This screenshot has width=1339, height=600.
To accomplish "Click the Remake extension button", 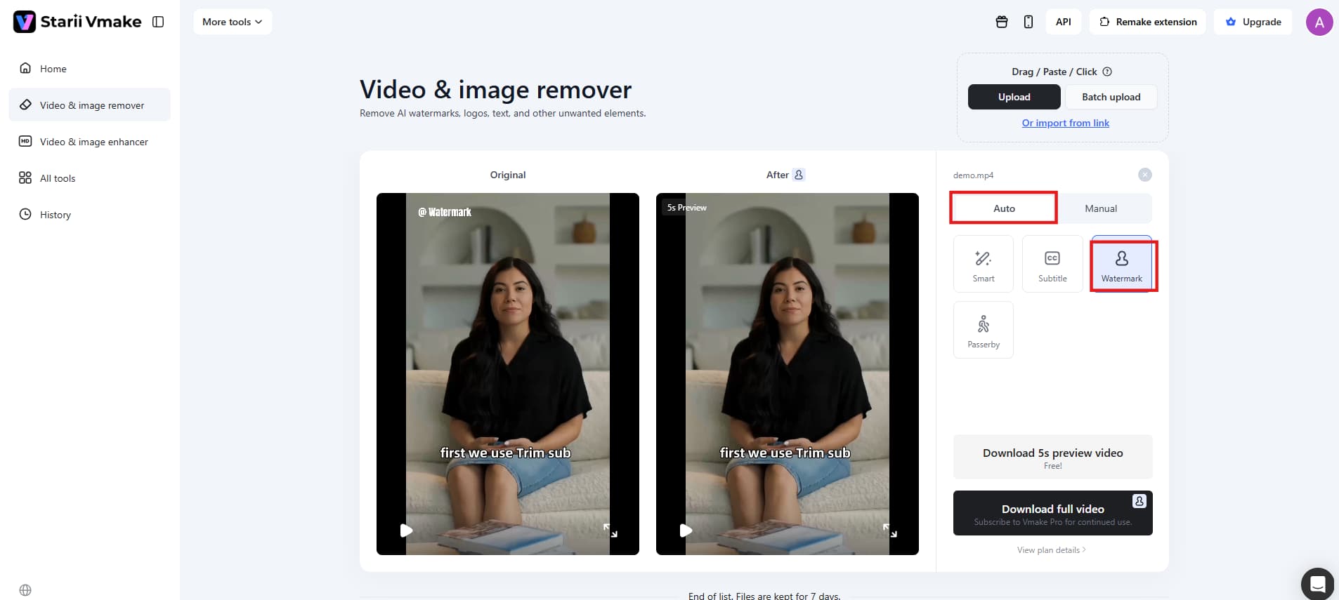I will coord(1147,22).
